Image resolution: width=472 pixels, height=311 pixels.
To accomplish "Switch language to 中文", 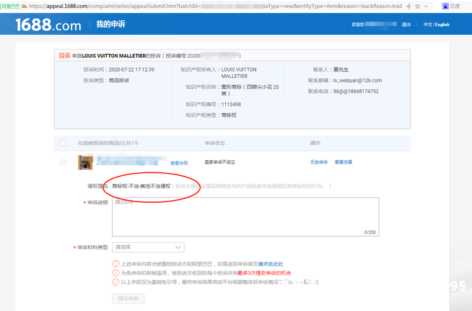I will pyautogui.click(x=427, y=24).
